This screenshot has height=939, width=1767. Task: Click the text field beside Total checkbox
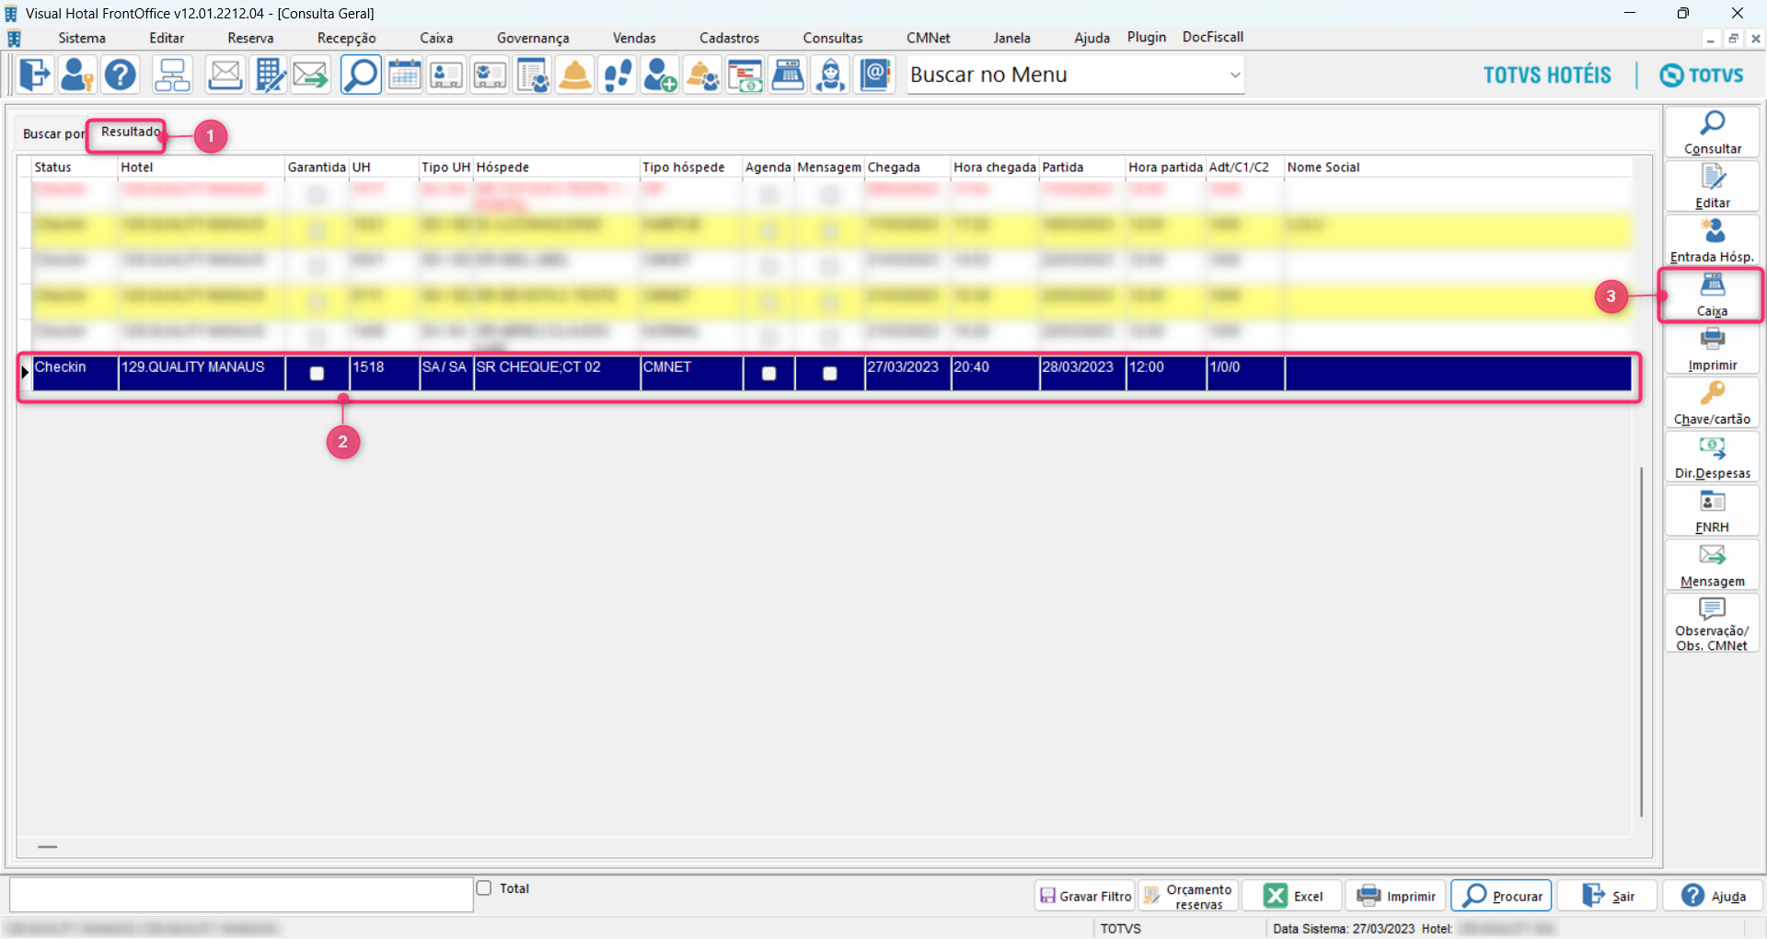pyautogui.click(x=241, y=895)
